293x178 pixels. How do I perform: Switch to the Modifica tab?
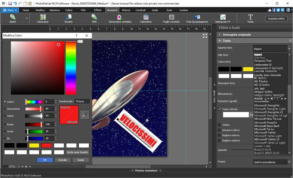click(40, 10)
